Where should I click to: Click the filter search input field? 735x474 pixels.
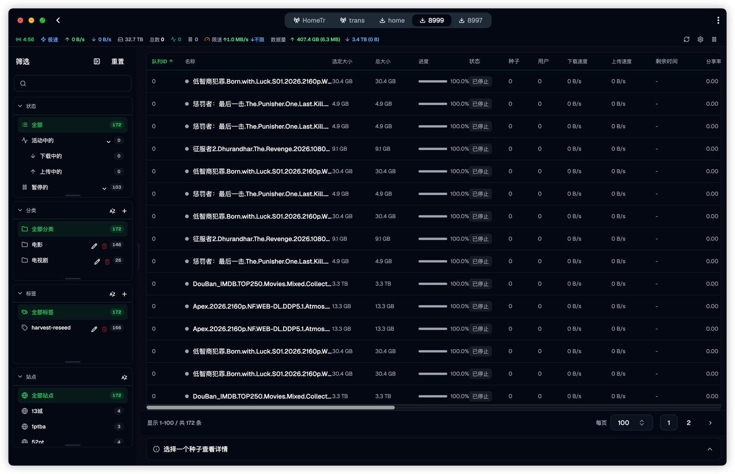[73, 84]
